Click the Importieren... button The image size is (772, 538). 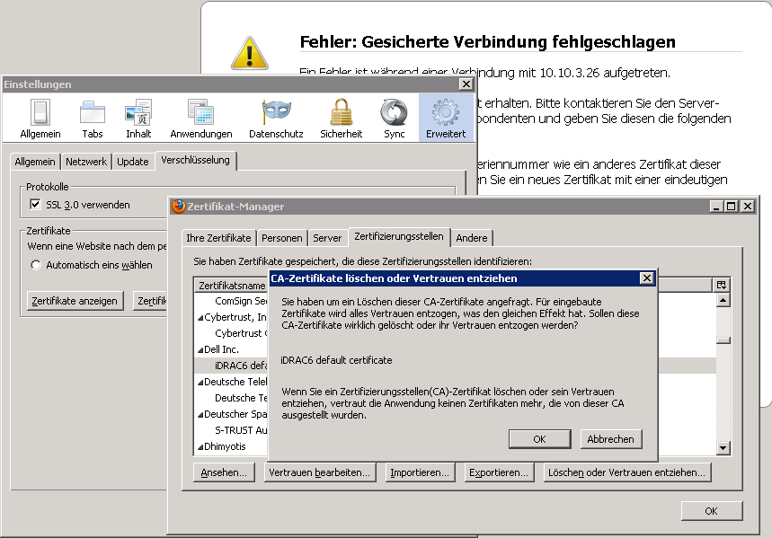coord(419,472)
